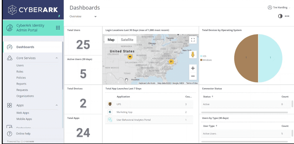Screen dimensions: 294x144
Task: Sort Connector Status by Status column
Action: [x=208, y=97]
